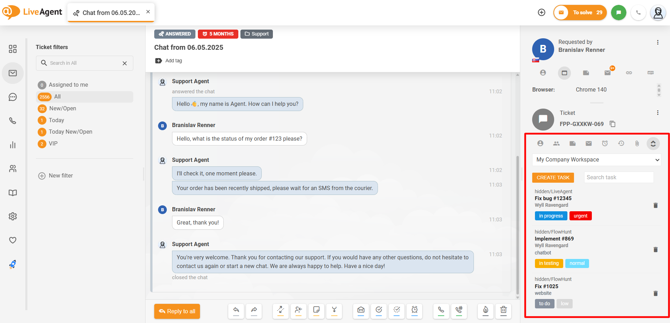Open the Reports bar chart icon
The height and width of the screenshot is (323, 670).
point(13,145)
